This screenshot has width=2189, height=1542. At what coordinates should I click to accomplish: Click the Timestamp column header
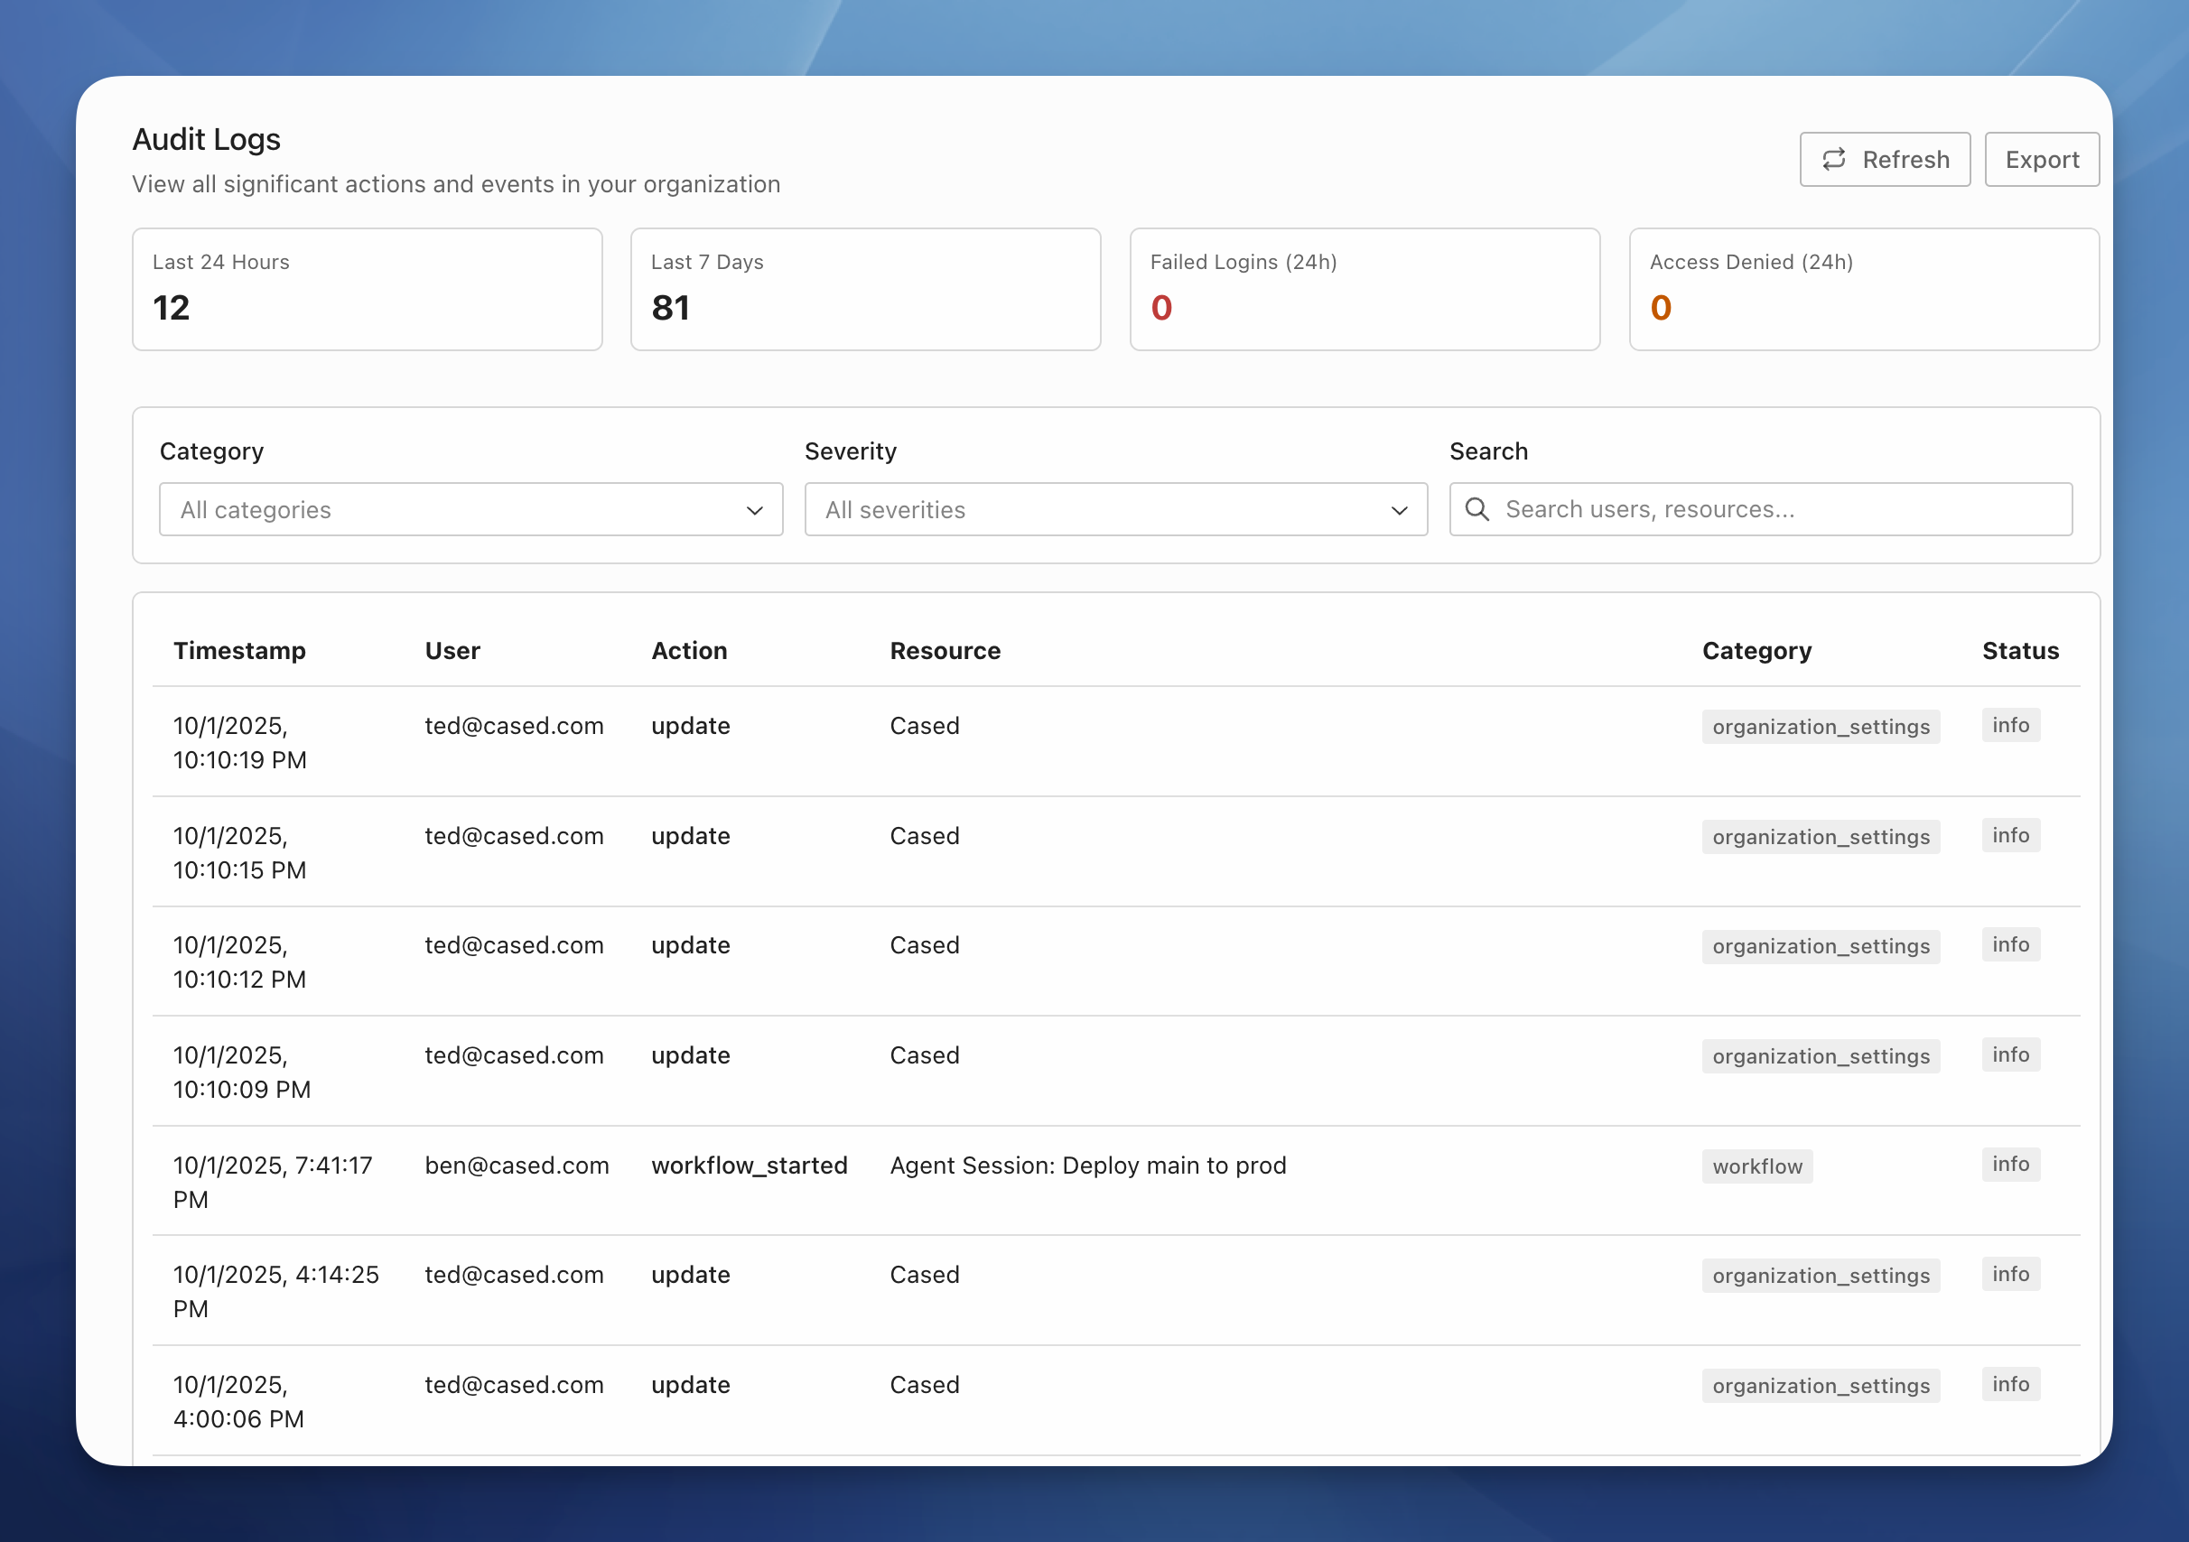pos(239,650)
